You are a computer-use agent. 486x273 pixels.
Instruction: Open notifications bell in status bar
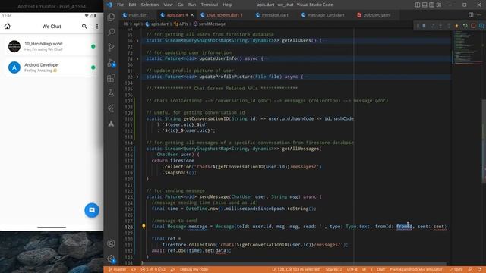[480, 270]
